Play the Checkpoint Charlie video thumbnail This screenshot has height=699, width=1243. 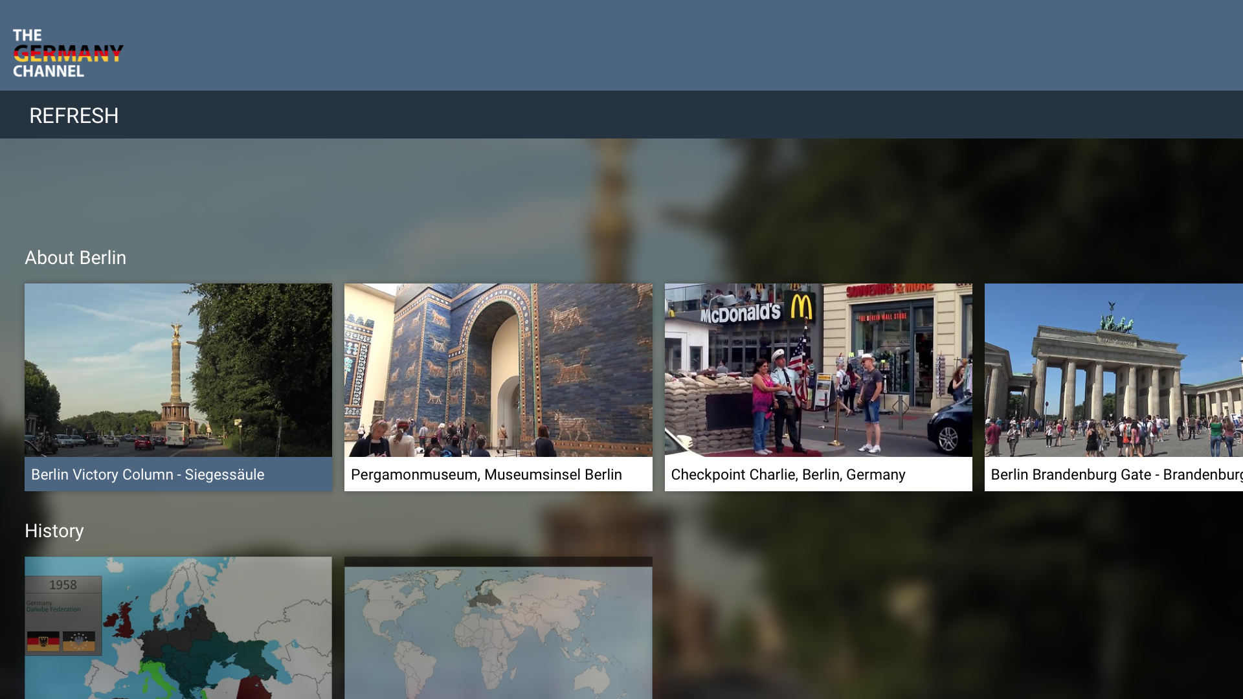coord(818,370)
